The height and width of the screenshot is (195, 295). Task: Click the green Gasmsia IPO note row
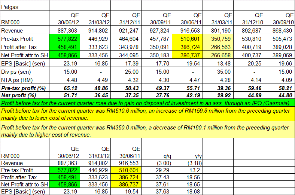pos(147,103)
